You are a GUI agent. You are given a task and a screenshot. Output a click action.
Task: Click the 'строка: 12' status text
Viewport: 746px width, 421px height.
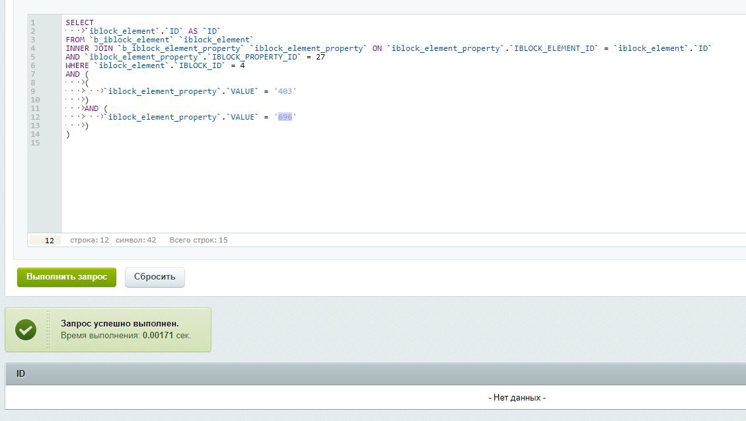[89, 240]
